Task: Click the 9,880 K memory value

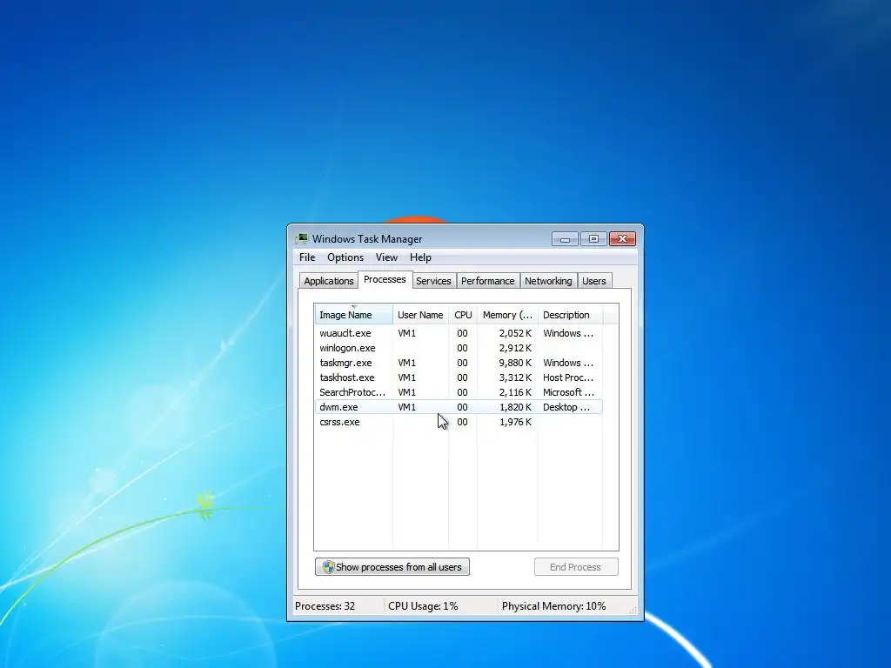Action: pyautogui.click(x=515, y=363)
